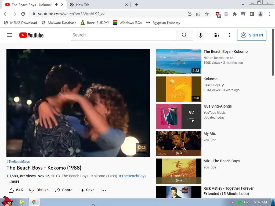
Task: Toggle the browser side panel
Action: (252, 14)
